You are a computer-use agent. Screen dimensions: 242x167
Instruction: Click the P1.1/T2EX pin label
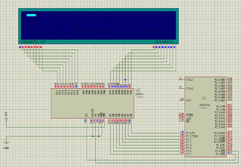point(192,136)
